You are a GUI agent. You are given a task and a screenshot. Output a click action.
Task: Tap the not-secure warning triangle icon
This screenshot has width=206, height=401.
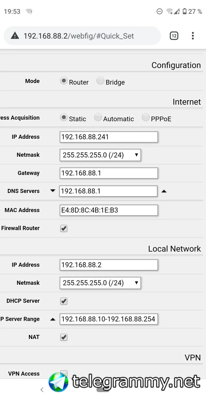(x=15, y=36)
